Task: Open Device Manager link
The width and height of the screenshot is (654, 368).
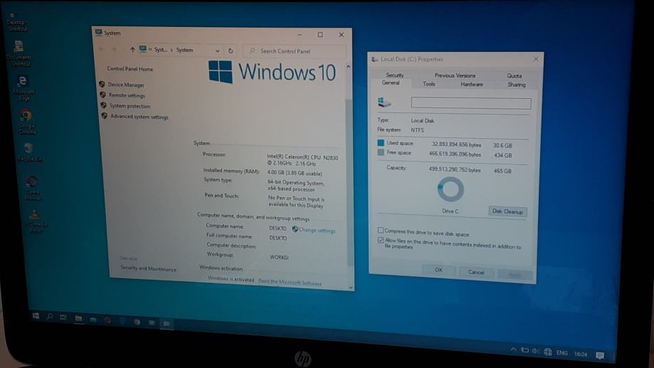Action: tap(126, 85)
